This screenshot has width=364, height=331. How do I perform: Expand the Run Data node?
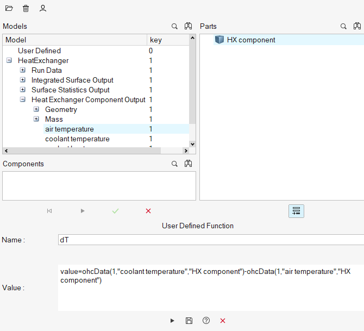pos(23,71)
